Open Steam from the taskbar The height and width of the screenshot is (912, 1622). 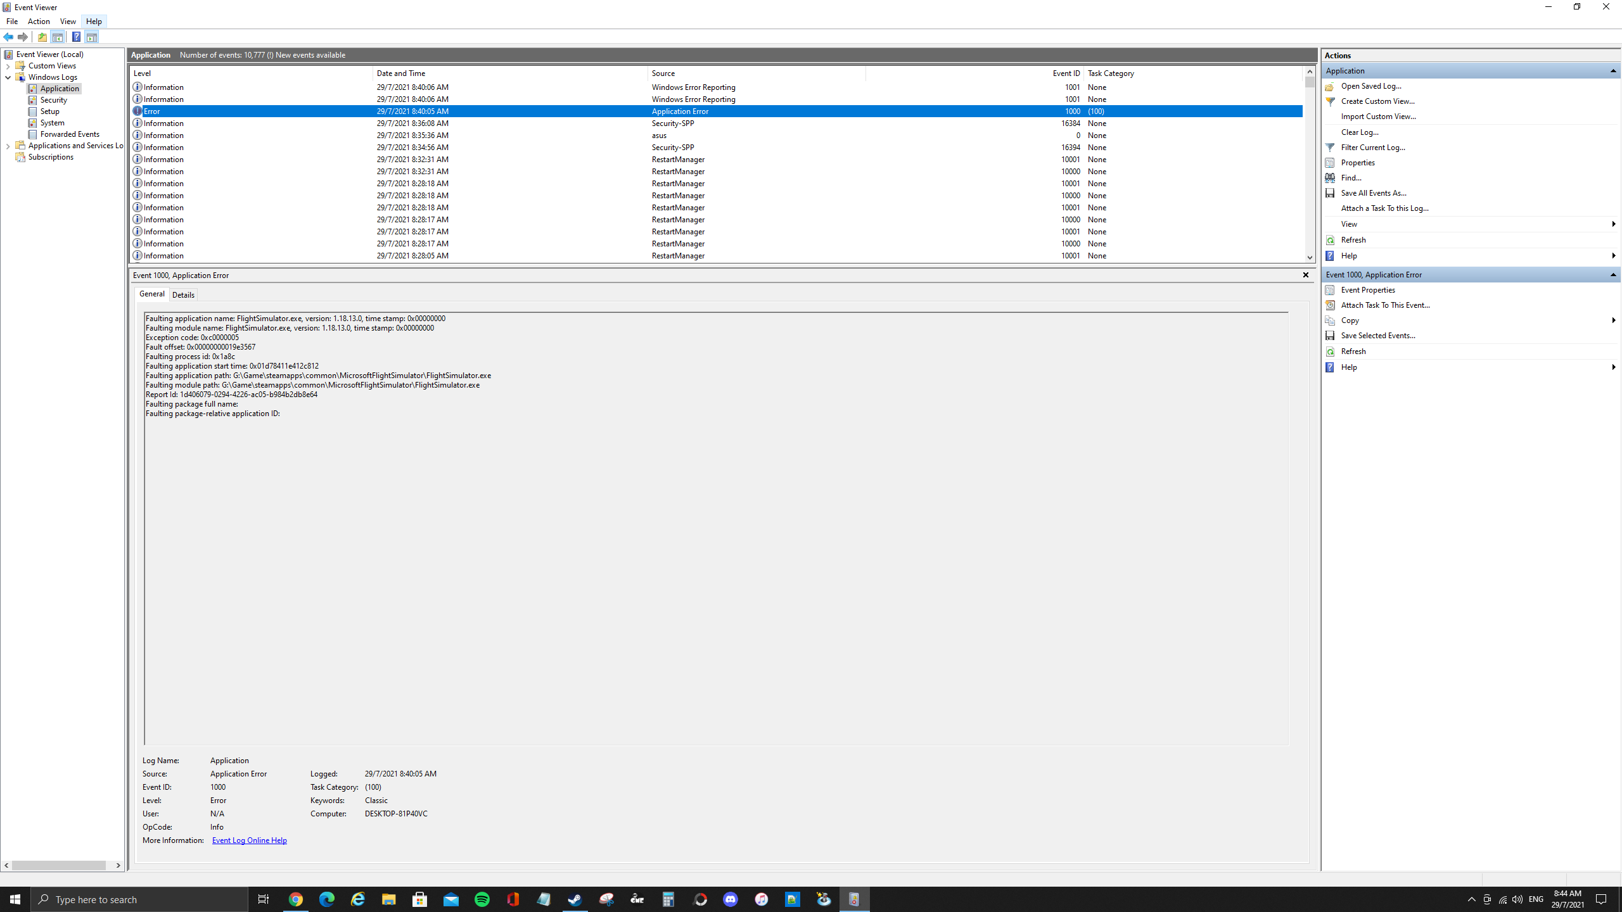click(x=575, y=899)
